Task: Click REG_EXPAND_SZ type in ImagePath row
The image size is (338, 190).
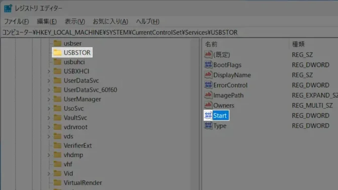Action: coord(315,95)
